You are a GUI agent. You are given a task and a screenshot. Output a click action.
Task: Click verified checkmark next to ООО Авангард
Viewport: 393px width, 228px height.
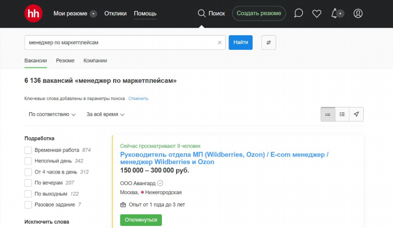coord(160,183)
